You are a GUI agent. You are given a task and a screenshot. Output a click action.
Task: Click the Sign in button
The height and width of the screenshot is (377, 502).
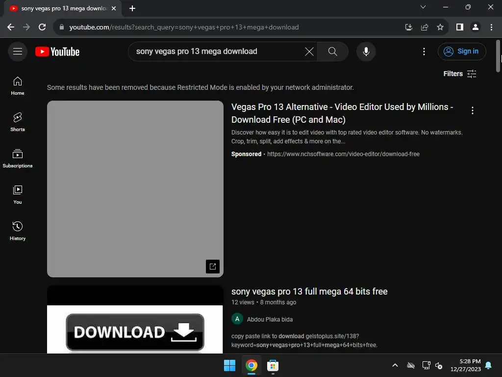click(x=462, y=51)
